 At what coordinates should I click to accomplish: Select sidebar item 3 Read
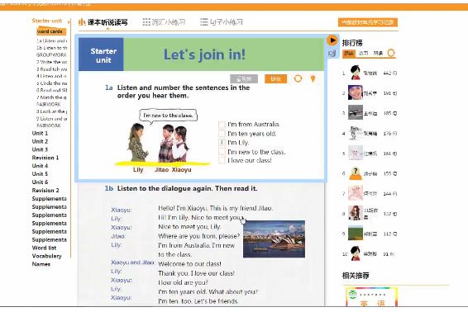(51, 69)
